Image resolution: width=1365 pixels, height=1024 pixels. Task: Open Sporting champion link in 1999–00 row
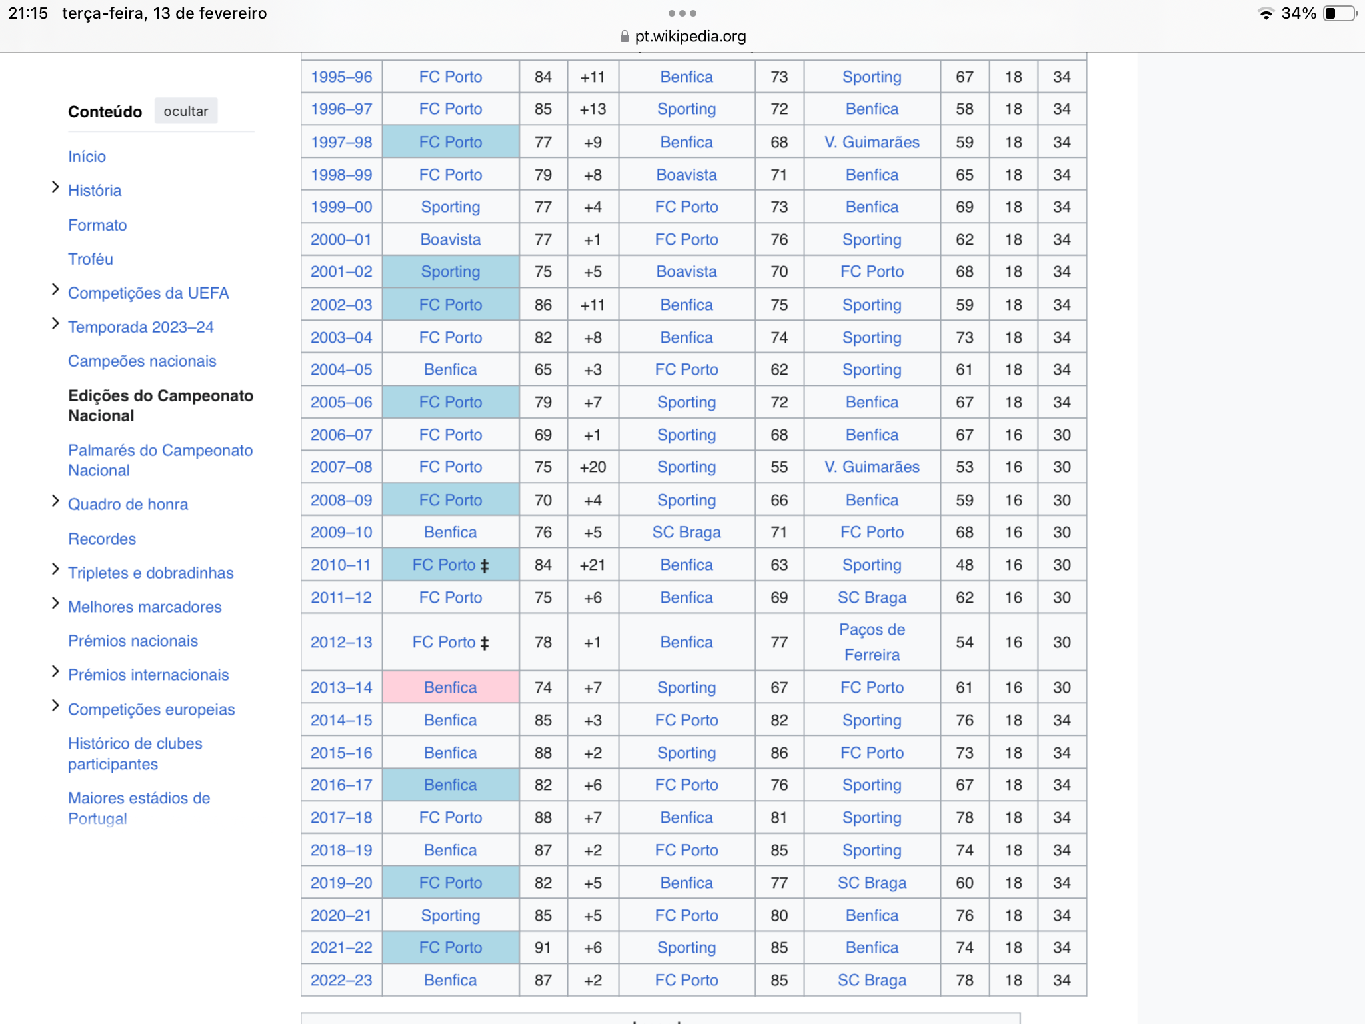pos(451,207)
